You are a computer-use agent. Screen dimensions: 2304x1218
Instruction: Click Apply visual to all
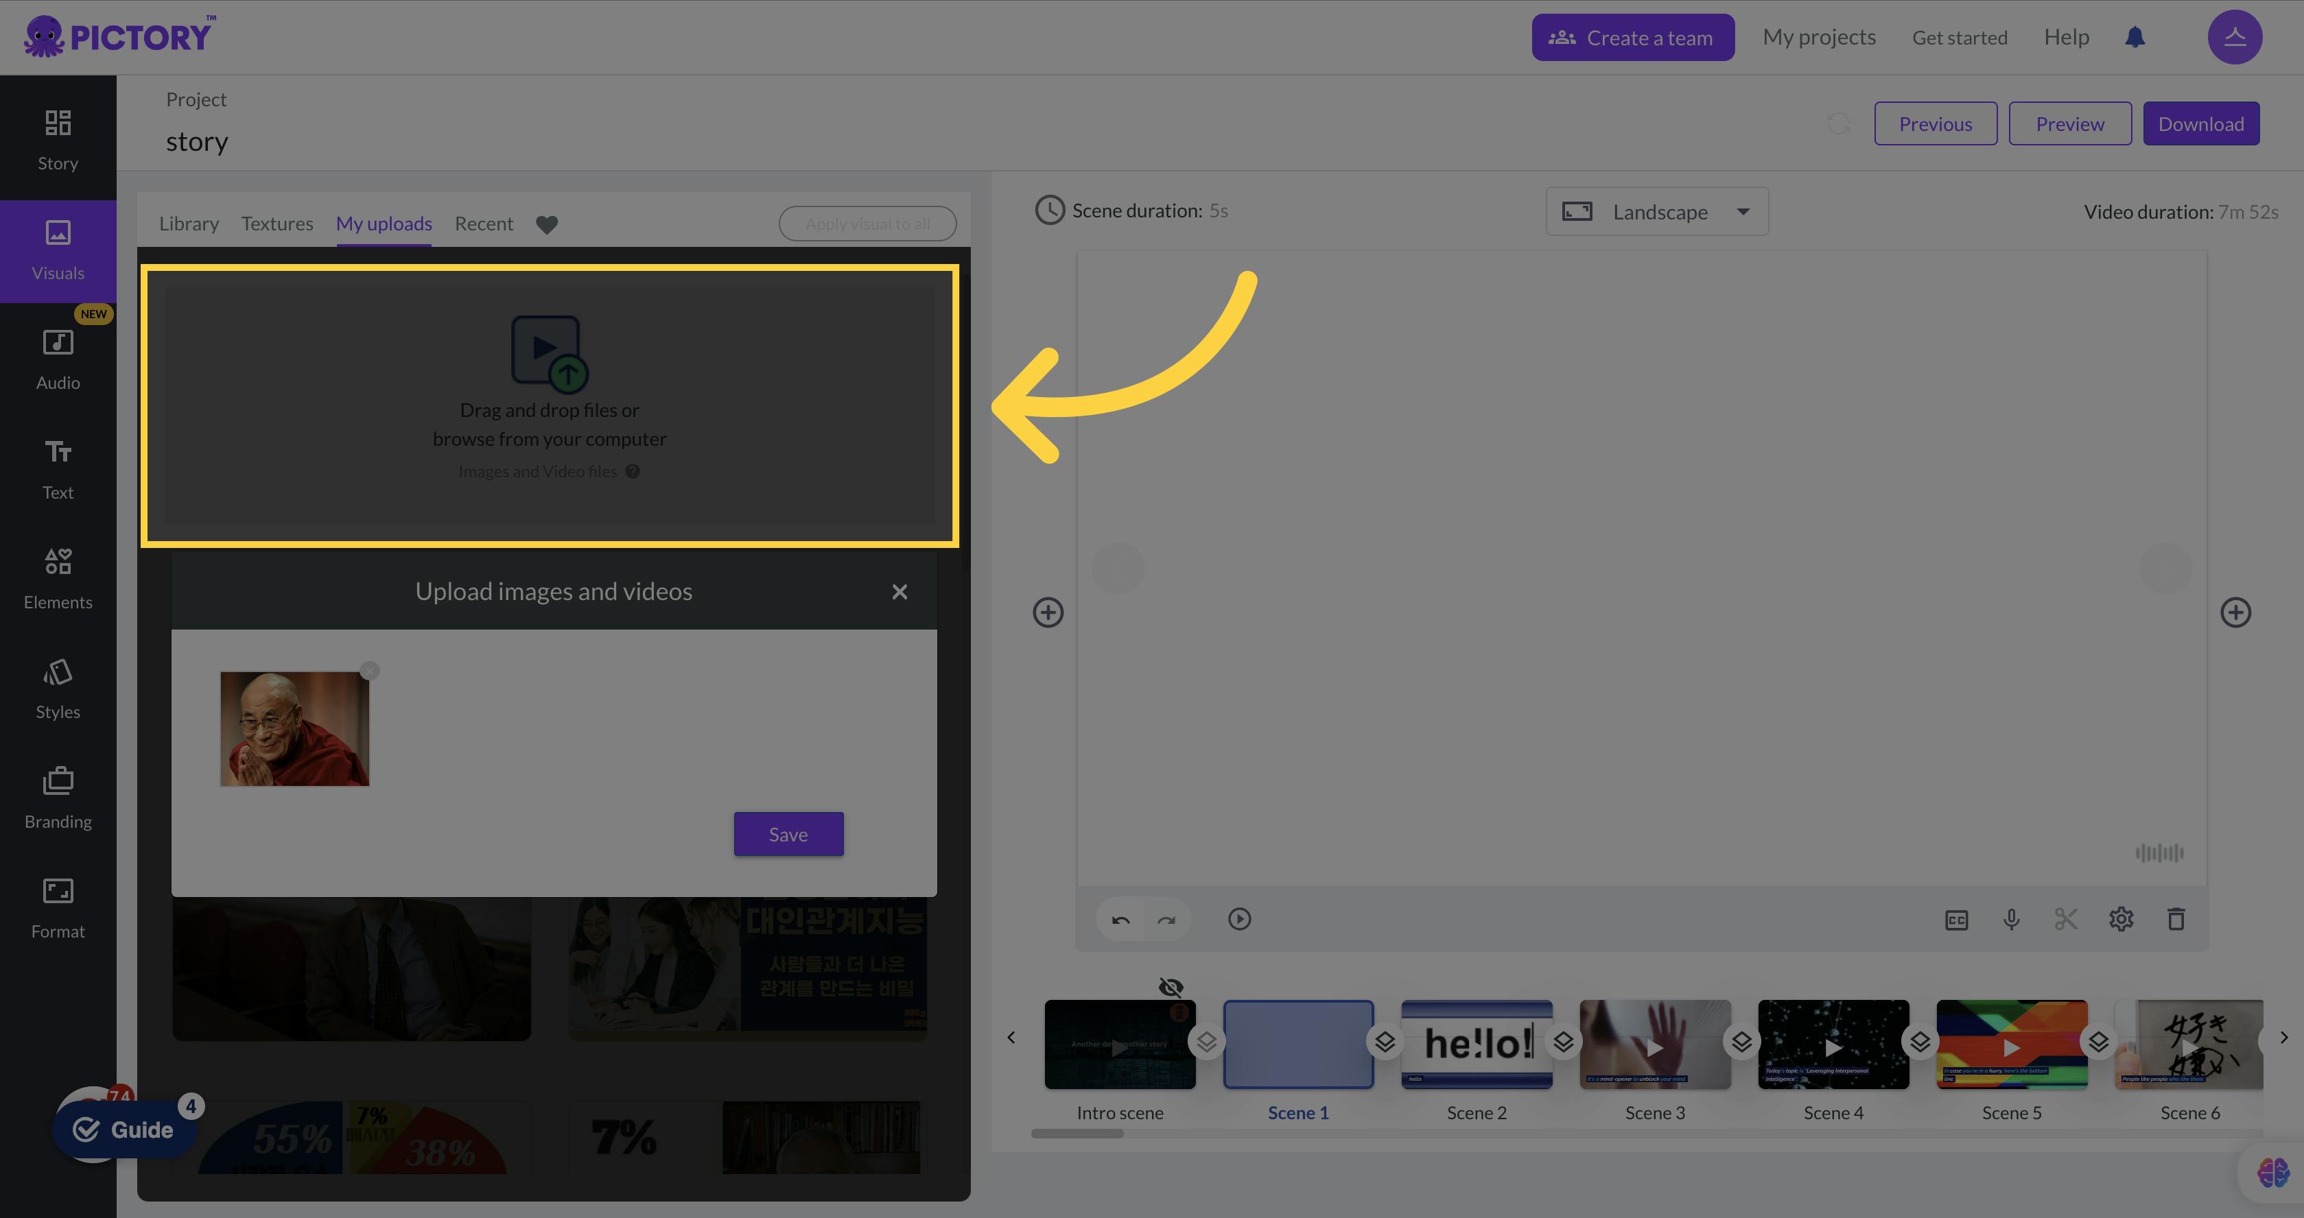coord(867,224)
